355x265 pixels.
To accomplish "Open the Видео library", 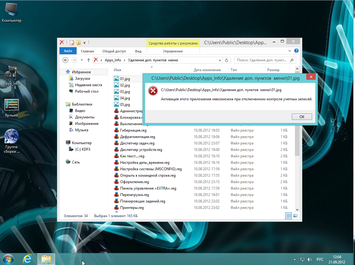I will click(80, 110).
